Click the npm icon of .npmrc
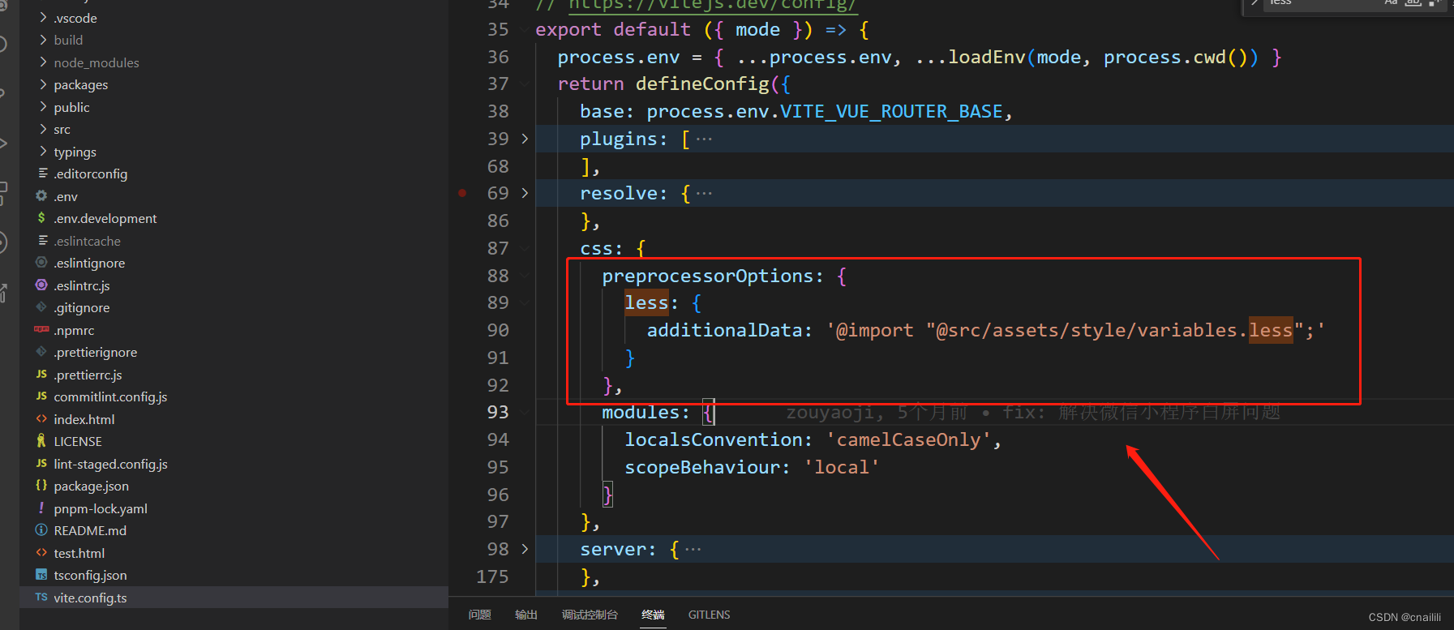 (41, 330)
